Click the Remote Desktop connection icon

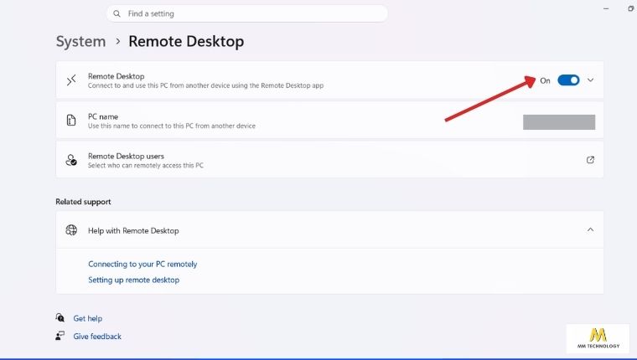71,80
